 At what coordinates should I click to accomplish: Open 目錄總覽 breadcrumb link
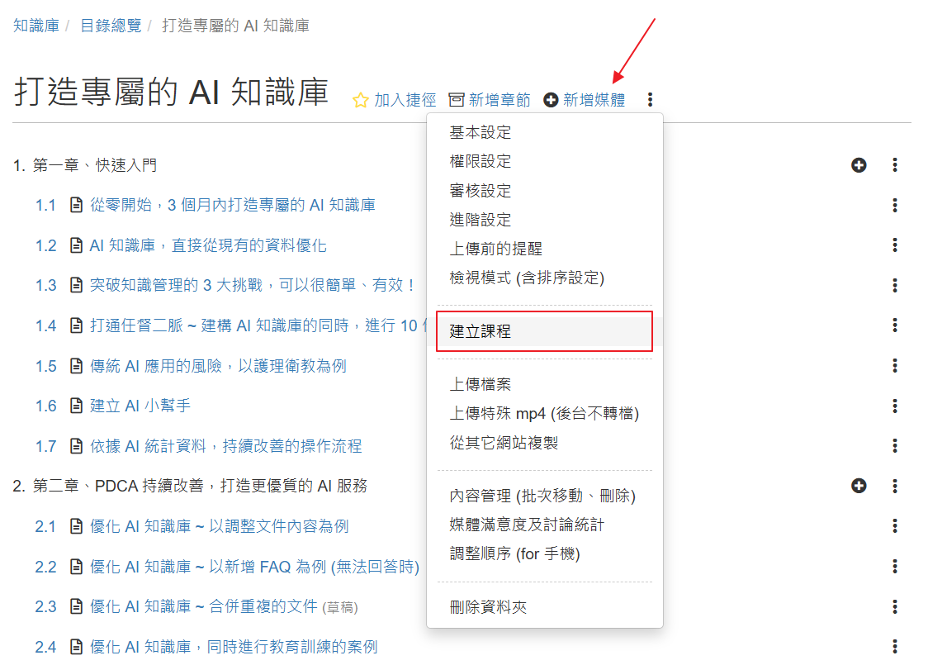tap(111, 26)
